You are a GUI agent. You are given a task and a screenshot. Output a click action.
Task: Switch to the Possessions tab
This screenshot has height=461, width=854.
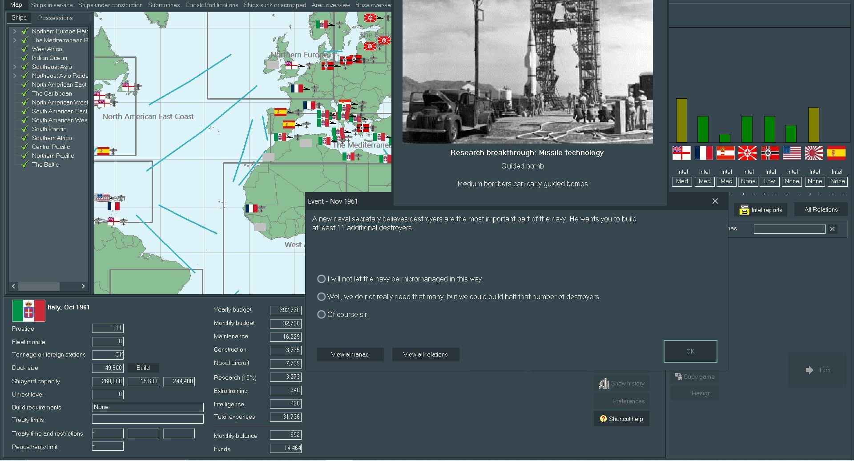coord(55,18)
